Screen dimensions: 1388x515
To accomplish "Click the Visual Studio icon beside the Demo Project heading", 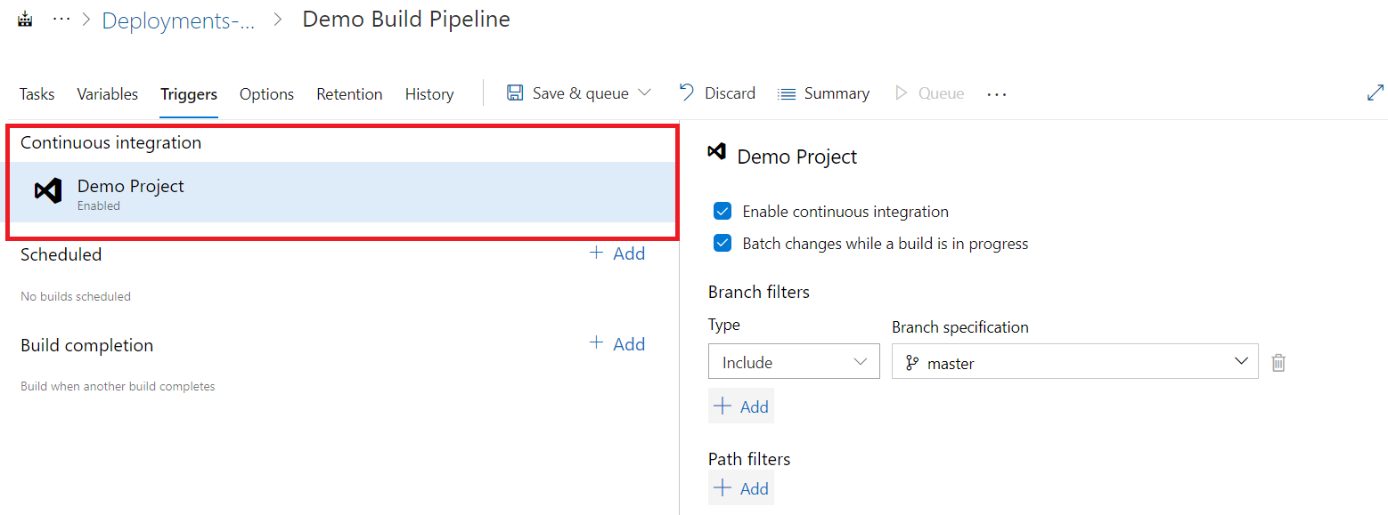I will [716, 152].
